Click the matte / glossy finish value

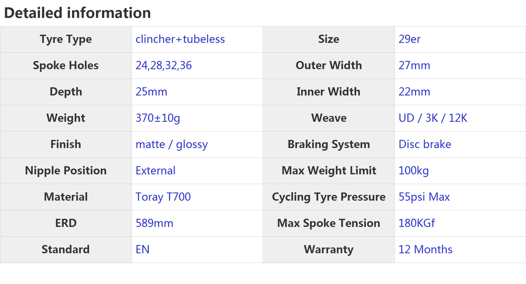(172, 144)
